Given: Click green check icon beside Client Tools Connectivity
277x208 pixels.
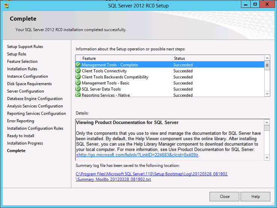Looking at the screenshot, I should point(78,71).
